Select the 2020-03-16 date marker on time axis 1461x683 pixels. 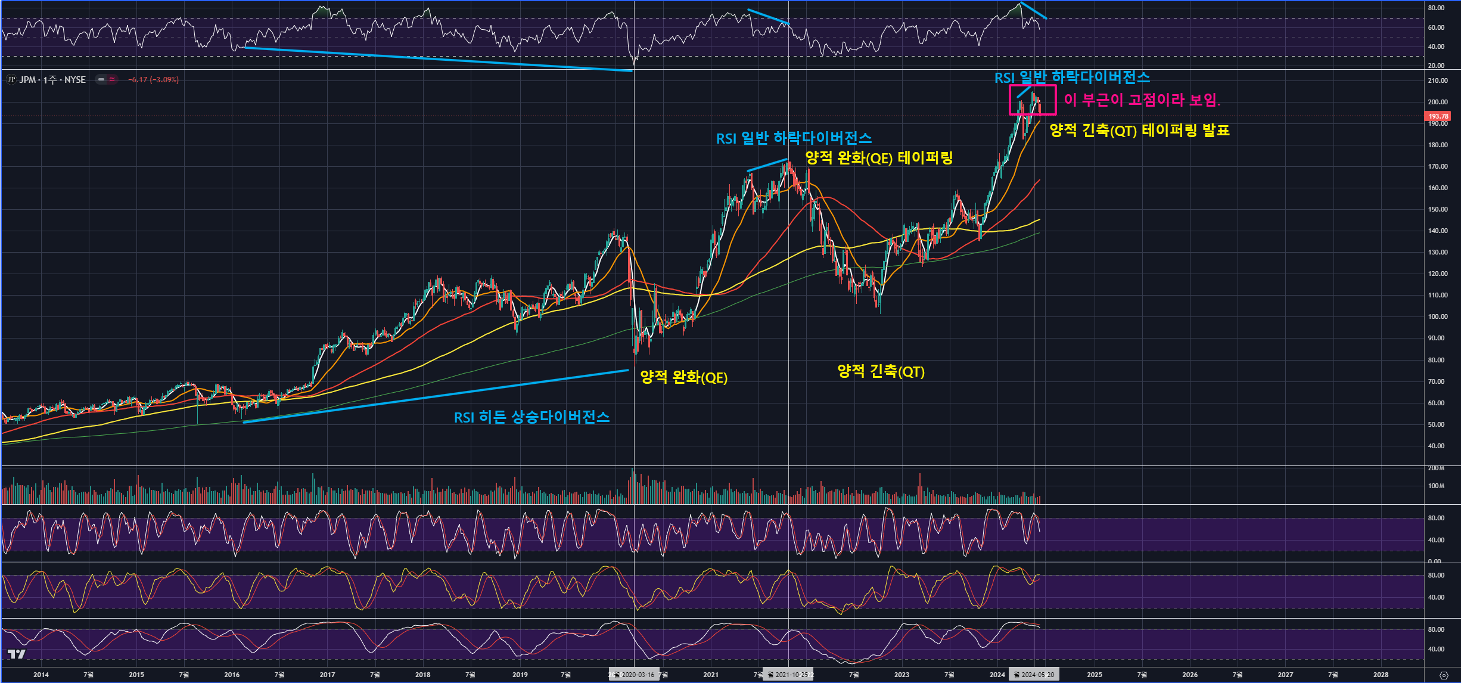pos(636,675)
